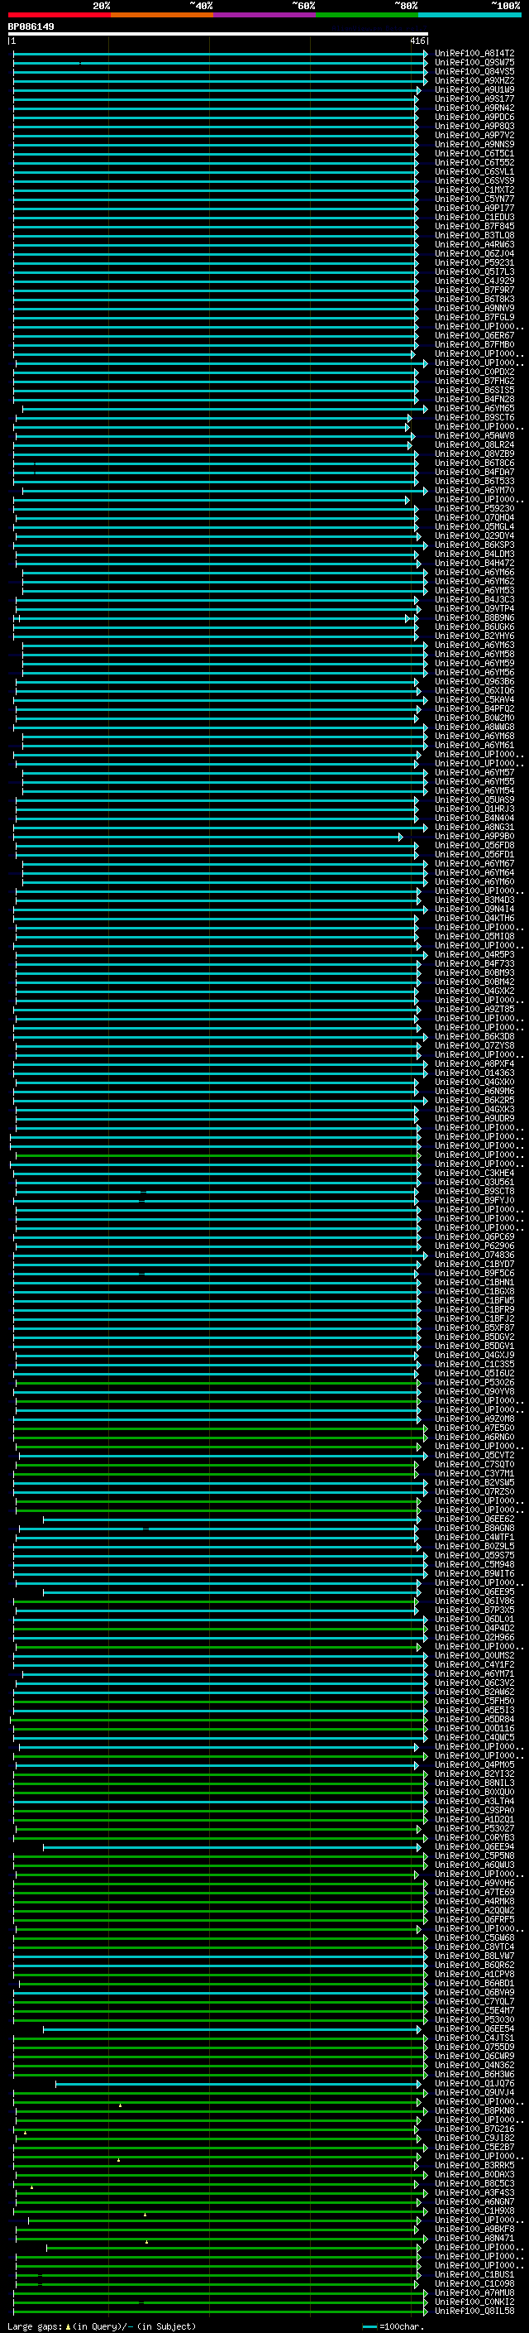The image size is (529, 2333).
Task: Select the UniRef100_B7FMB0 label
Action: coord(474,344)
